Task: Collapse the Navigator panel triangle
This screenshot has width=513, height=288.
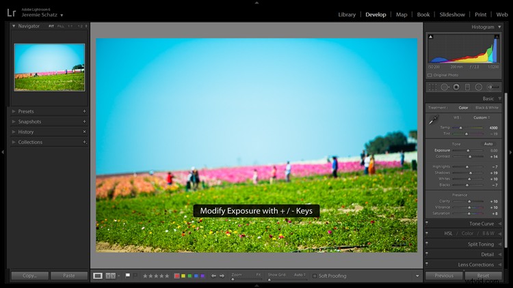Action: point(14,26)
